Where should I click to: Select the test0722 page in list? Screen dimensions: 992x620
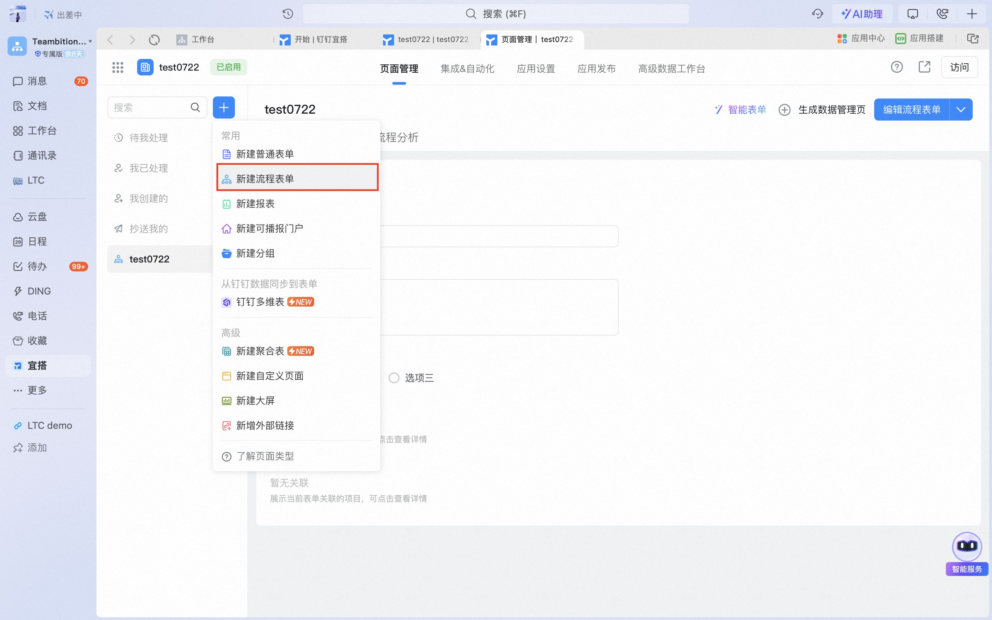pos(160,259)
